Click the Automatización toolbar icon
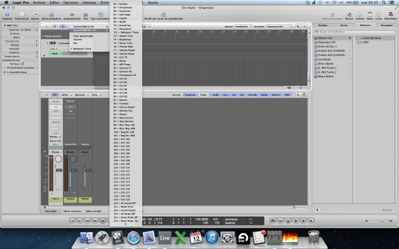399x249 pixels. pyautogui.click(x=72, y=15)
